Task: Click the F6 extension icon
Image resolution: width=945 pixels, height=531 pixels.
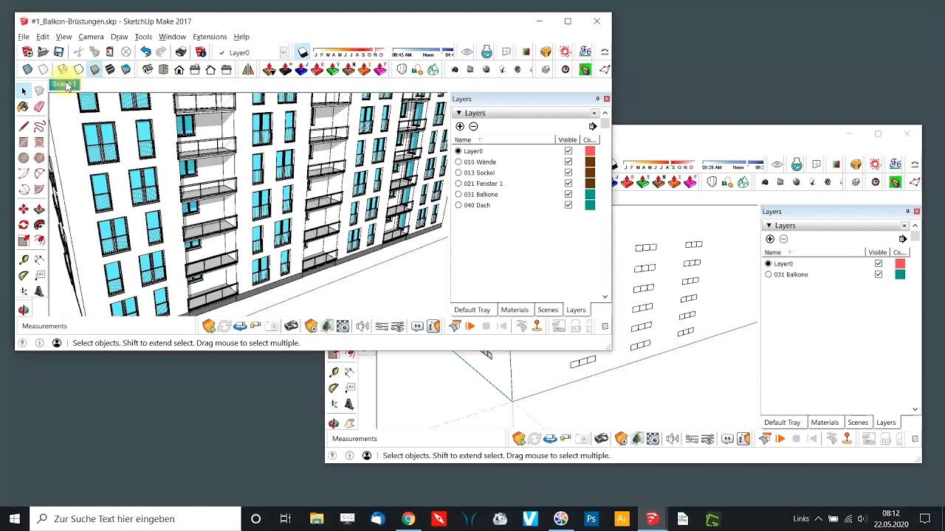Action: (x=585, y=52)
